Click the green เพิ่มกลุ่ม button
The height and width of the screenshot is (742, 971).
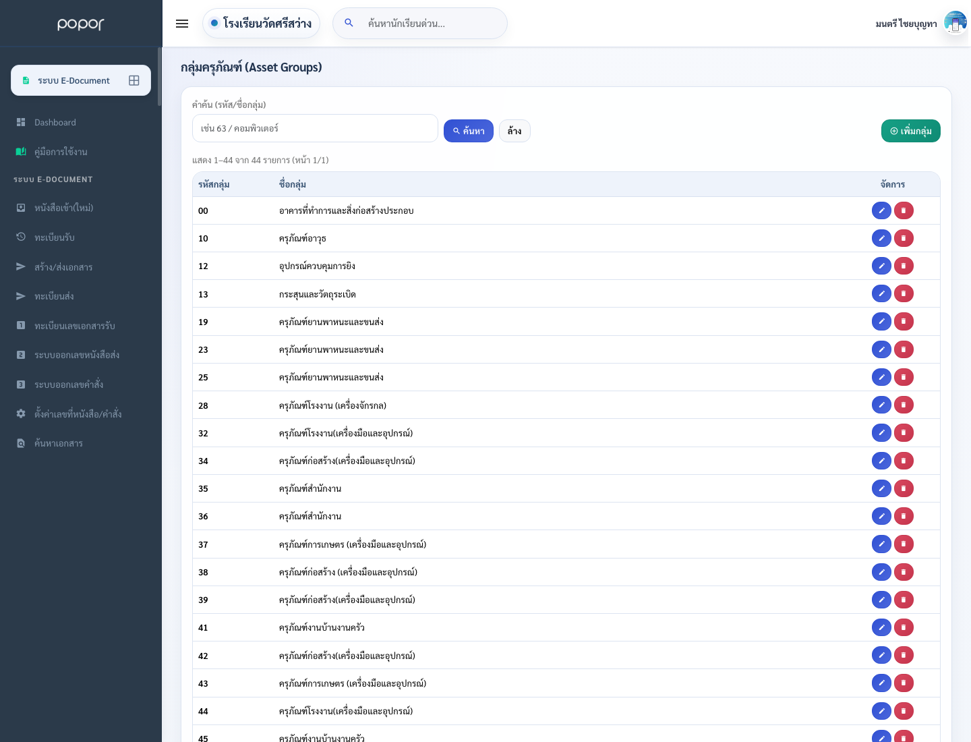pos(910,131)
